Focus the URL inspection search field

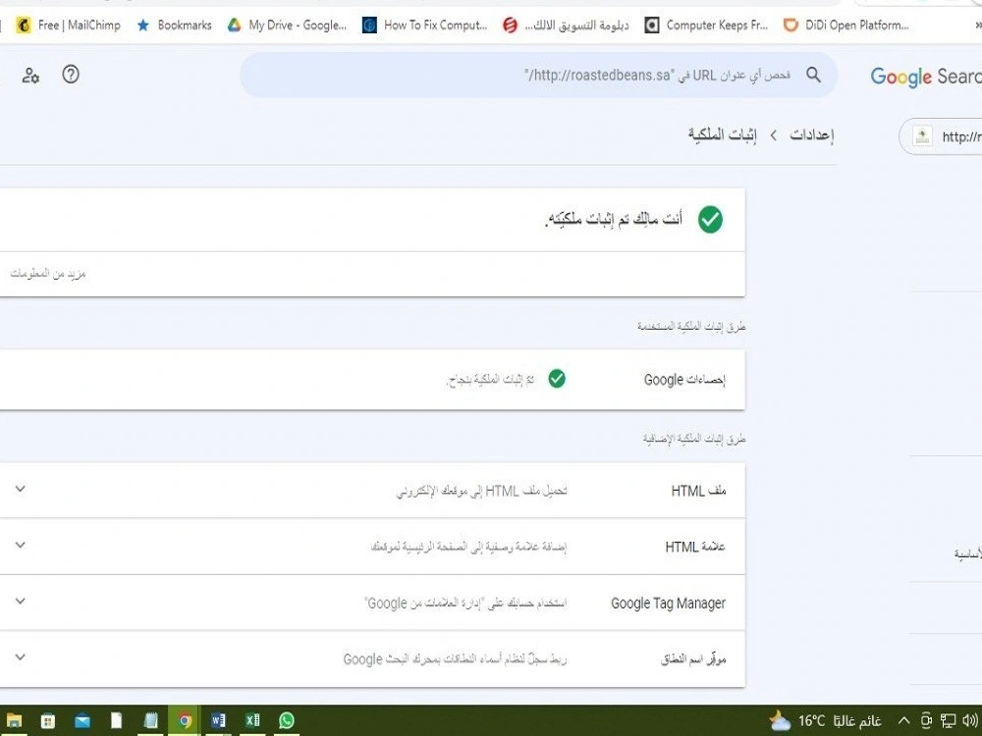click(538, 76)
